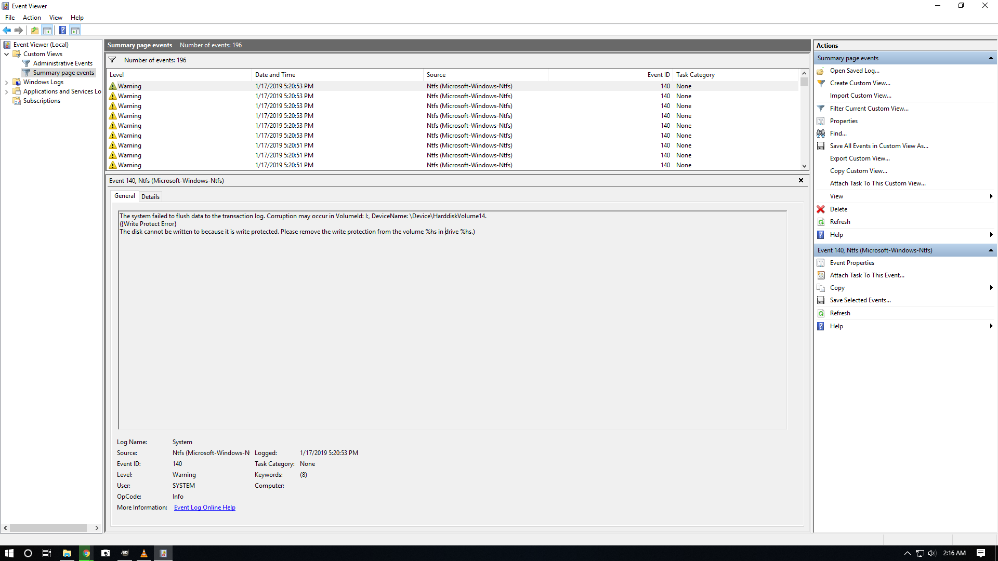Click the Show/Hide Console Tree toolbar icon
The height and width of the screenshot is (561, 998).
(47, 30)
